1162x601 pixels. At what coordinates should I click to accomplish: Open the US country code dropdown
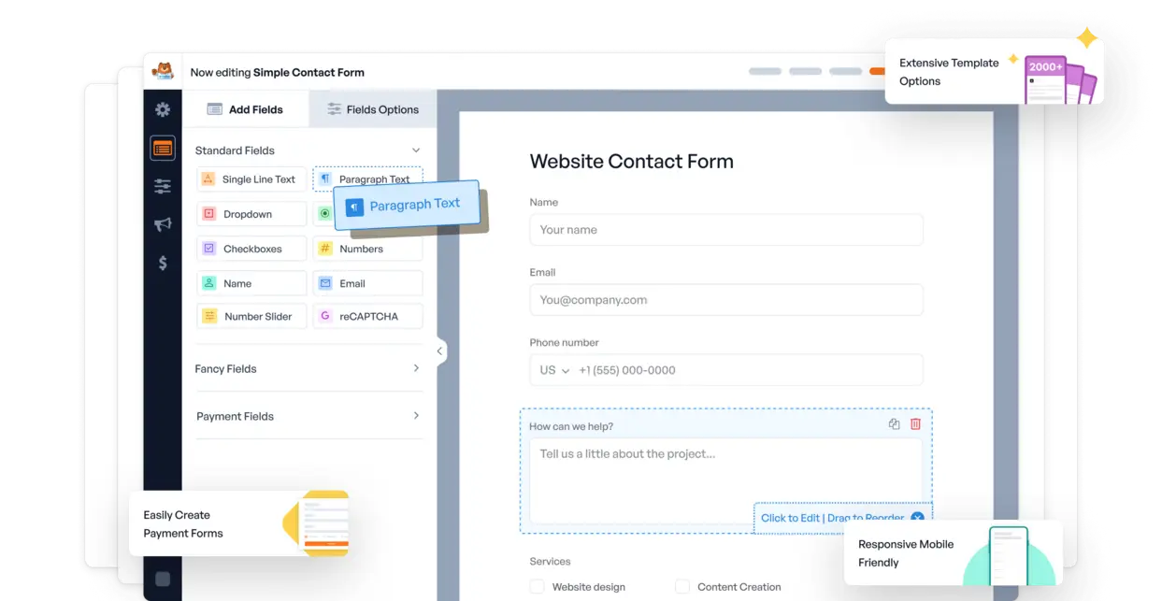tap(554, 370)
